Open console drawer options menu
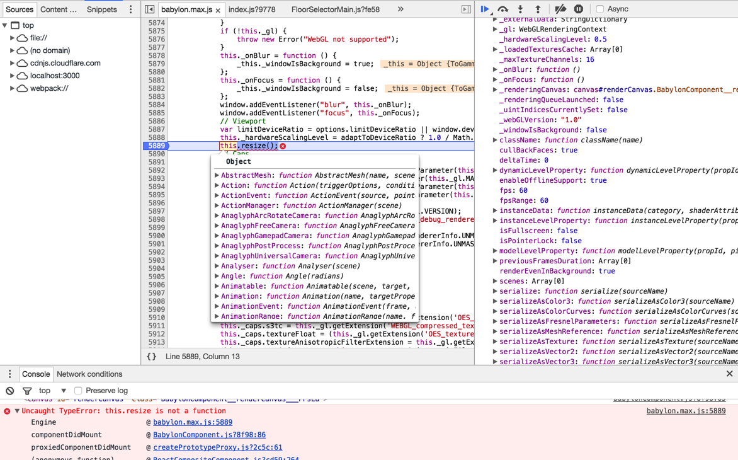Screen dimensions: 738x460 [10, 374]
